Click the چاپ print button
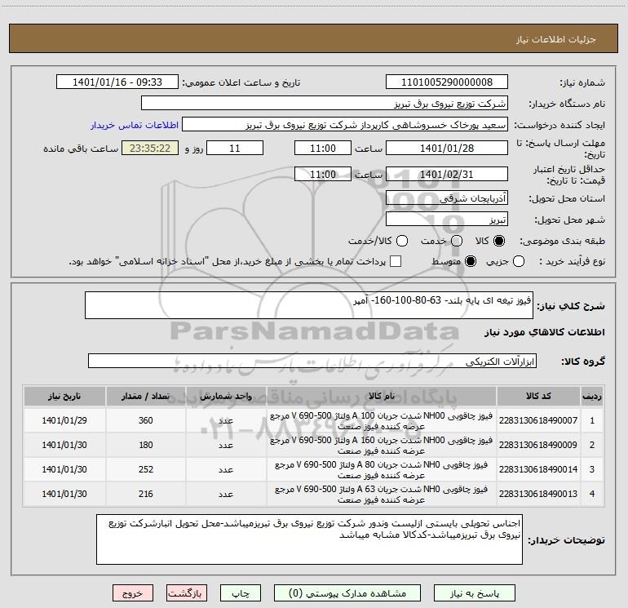The image size is (628, 608). [241, 593]
